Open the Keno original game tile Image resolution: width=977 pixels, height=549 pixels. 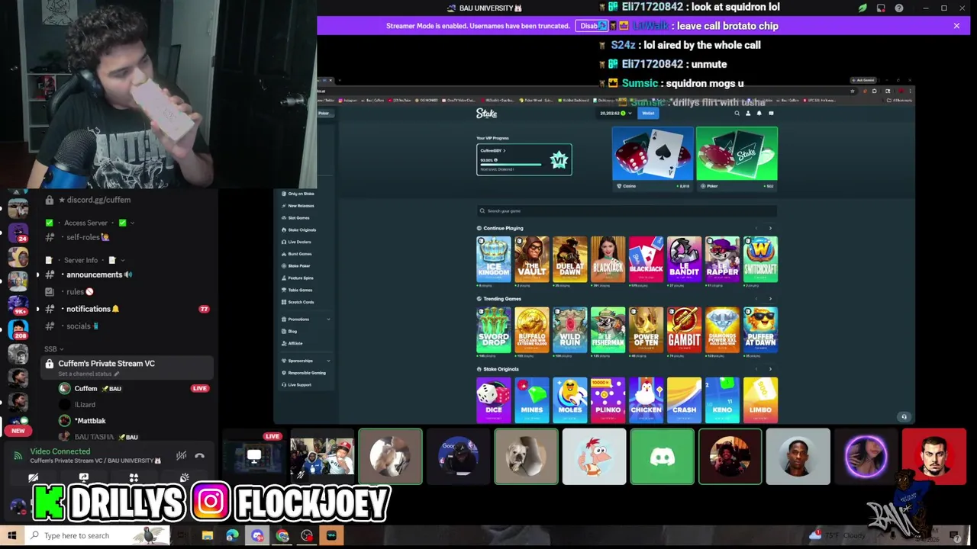pos(722,400)
